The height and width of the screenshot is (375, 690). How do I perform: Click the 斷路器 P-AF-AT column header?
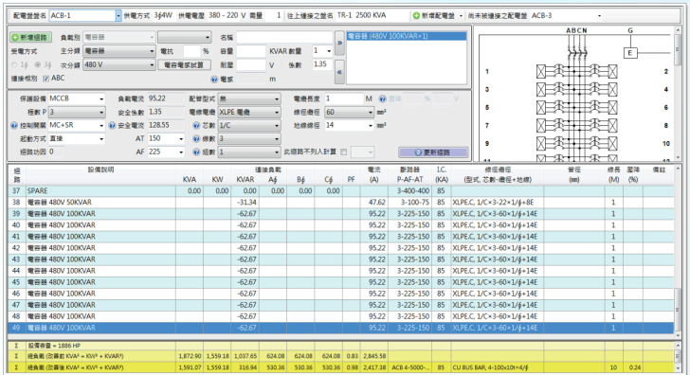[x=409, y=174]
